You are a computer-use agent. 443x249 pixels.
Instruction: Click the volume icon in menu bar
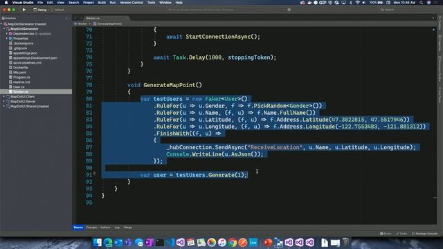364,3
